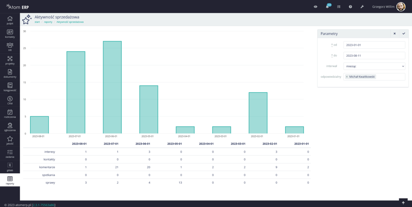Click the raporty breadcrumb link
The width and height of the screenshot is (412, 207).
48,22
